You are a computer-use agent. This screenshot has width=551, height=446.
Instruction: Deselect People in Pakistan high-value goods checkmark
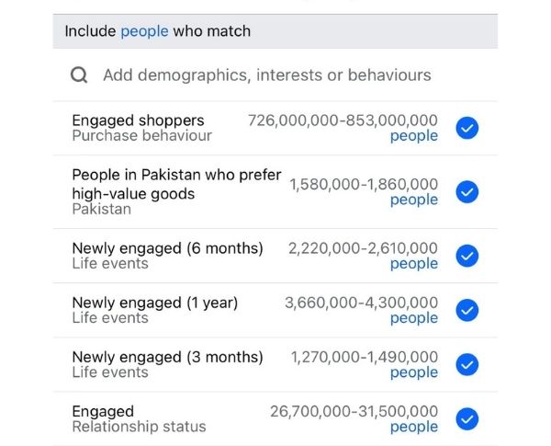pyautogui.click(x=467, y=192)
